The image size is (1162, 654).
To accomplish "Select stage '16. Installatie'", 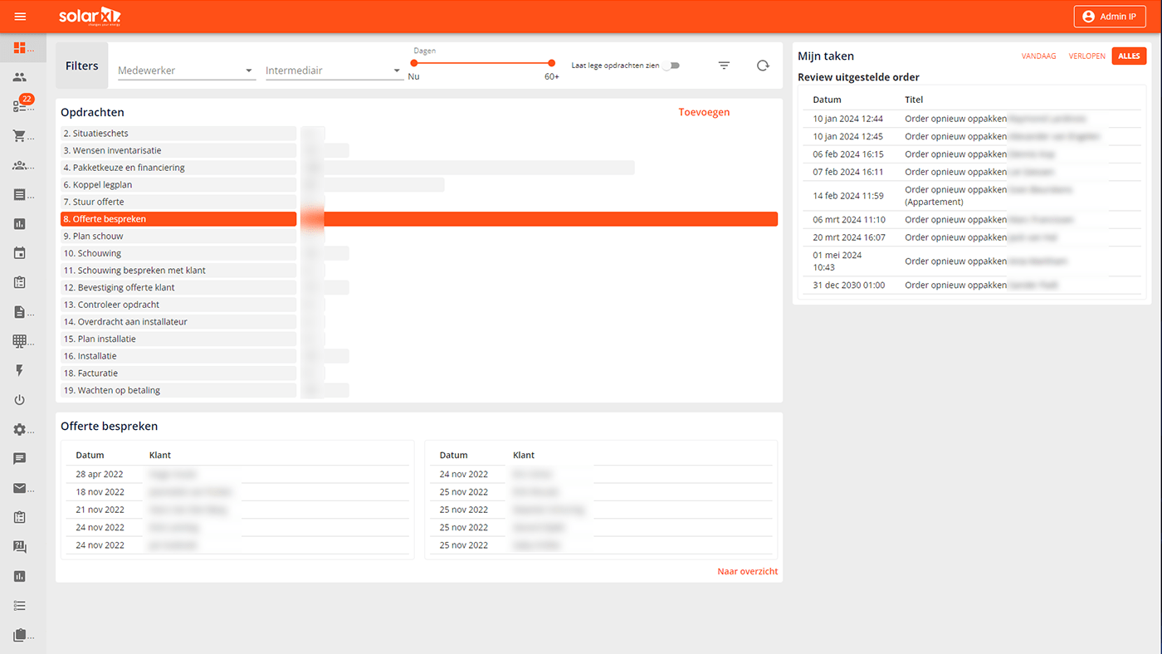I will click(178, 356).
